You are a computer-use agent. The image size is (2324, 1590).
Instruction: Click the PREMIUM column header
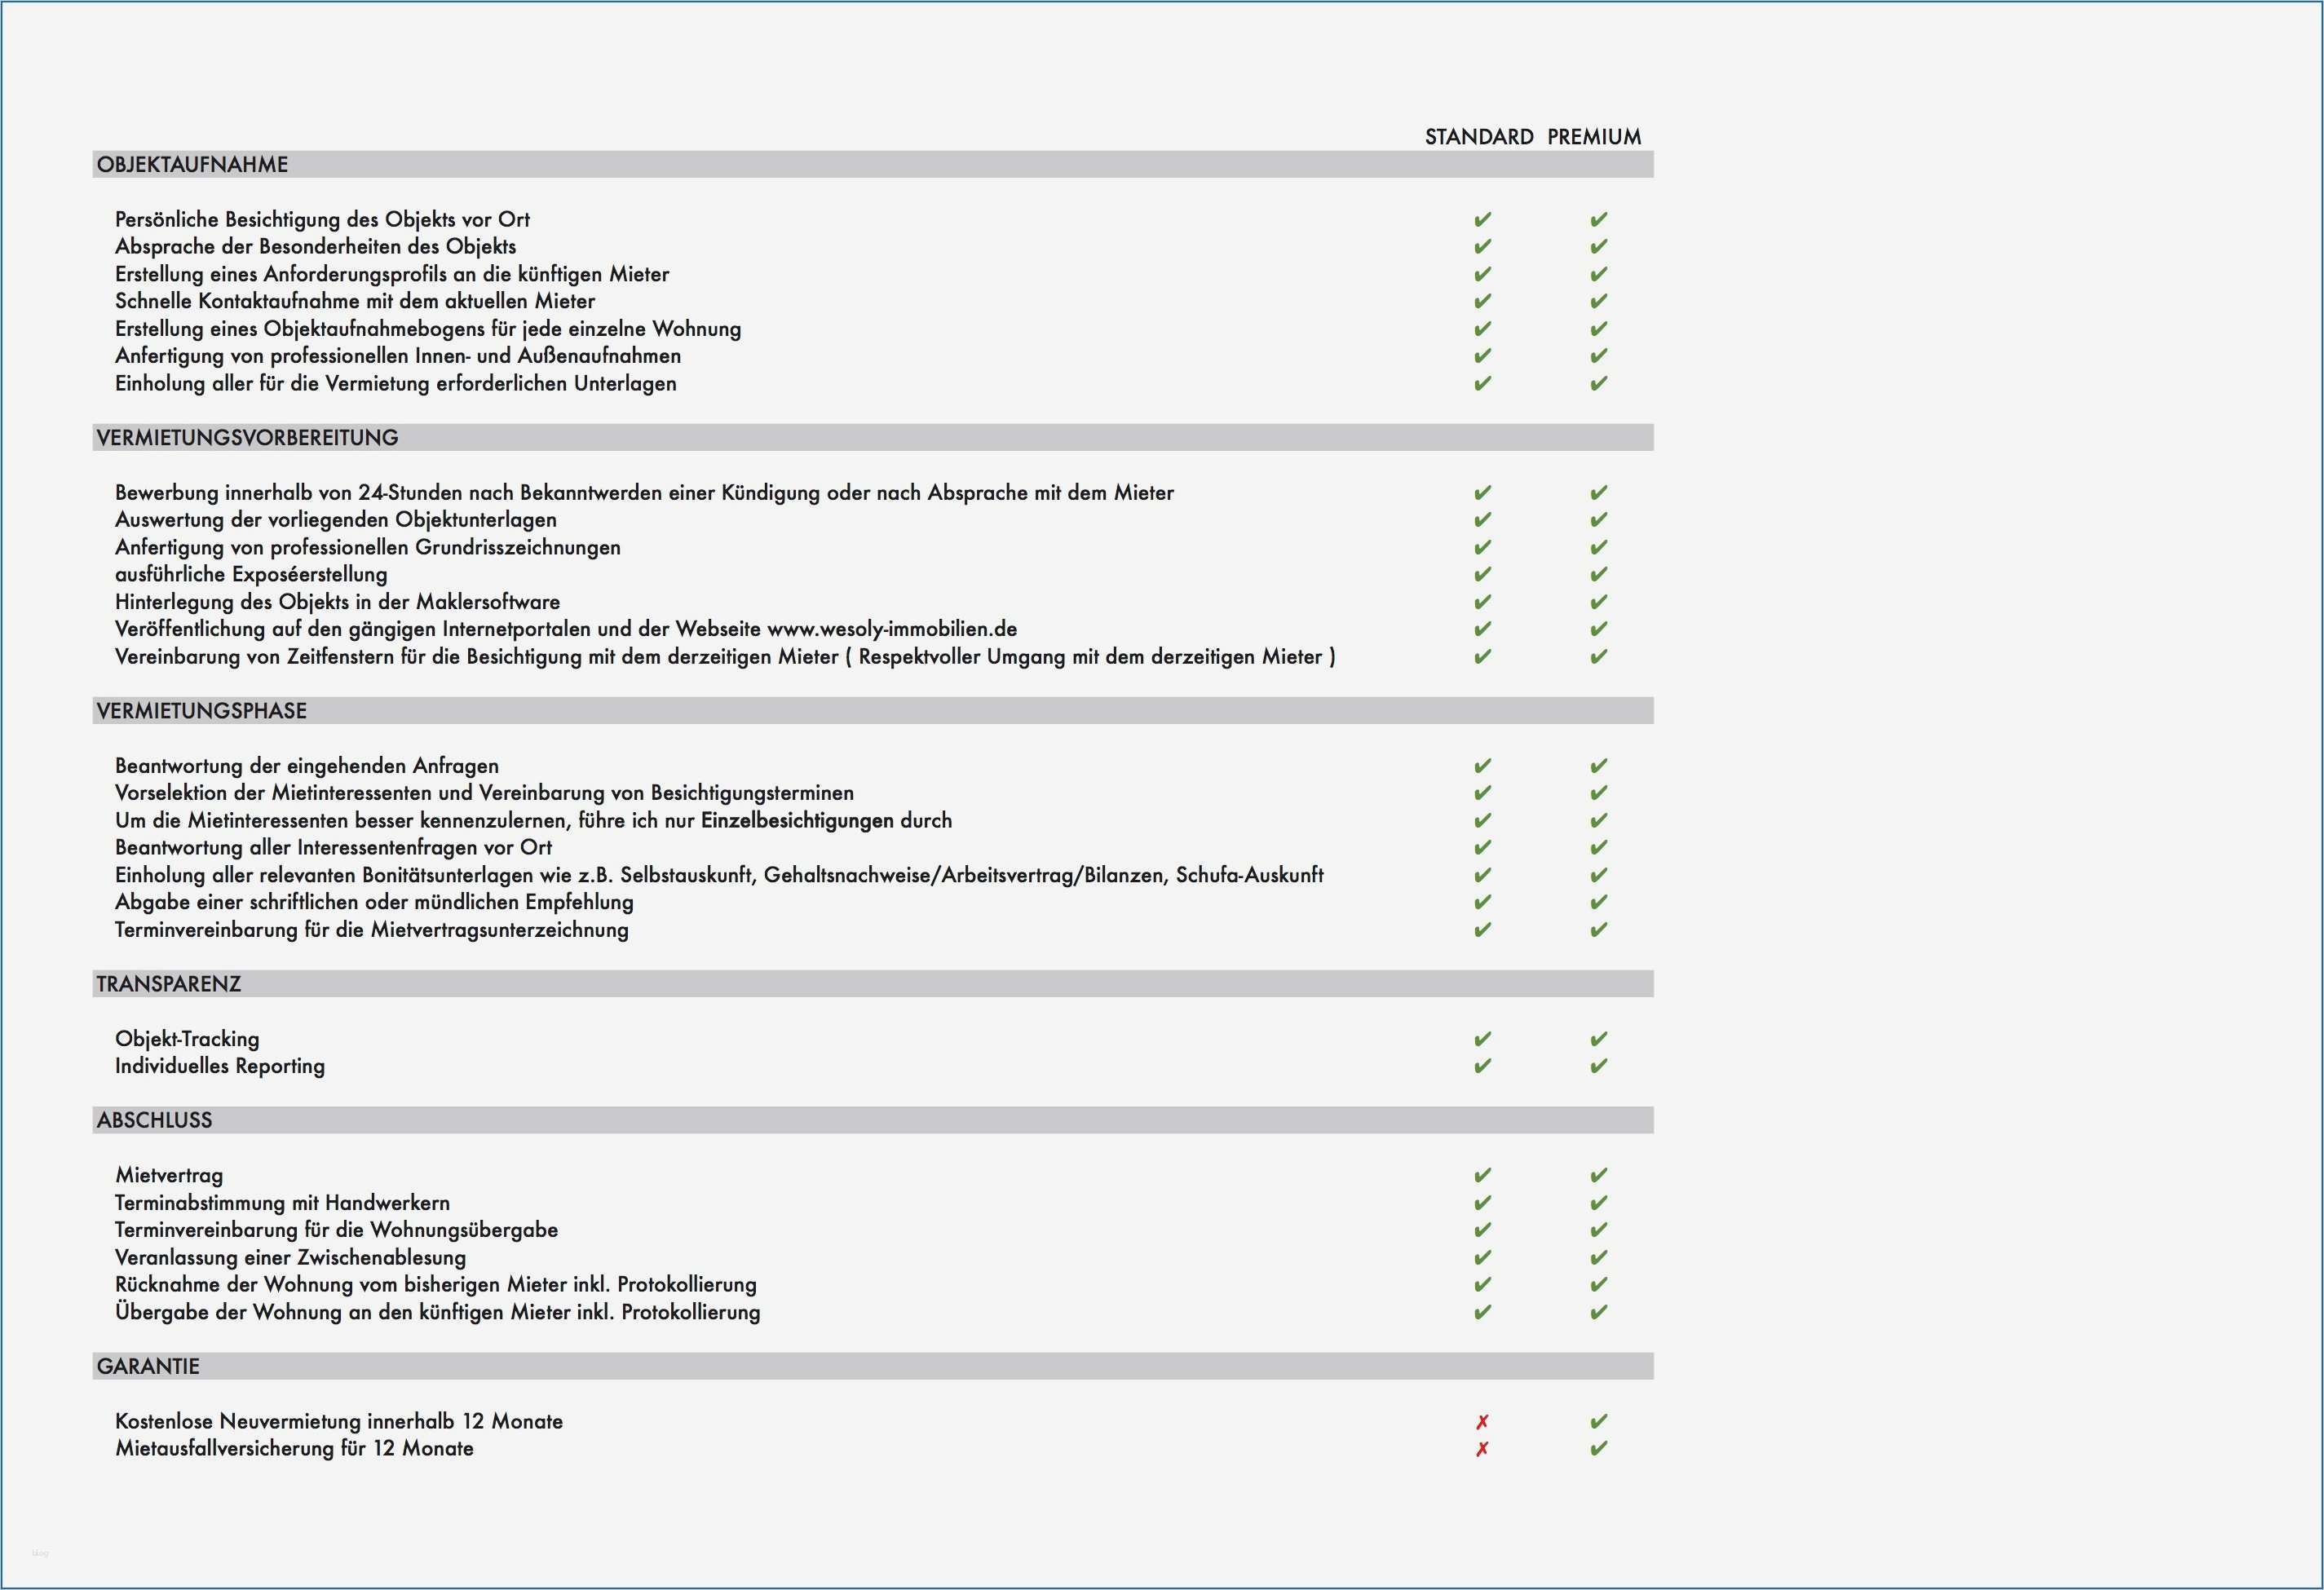pos(1594,137)
